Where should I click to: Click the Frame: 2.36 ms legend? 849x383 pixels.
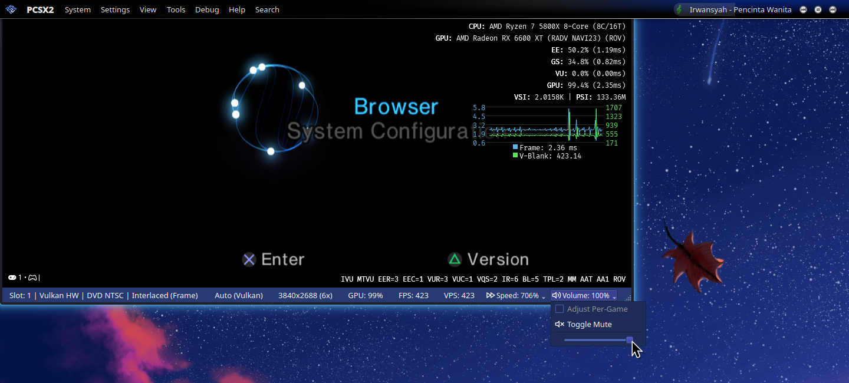coord(545,148)
